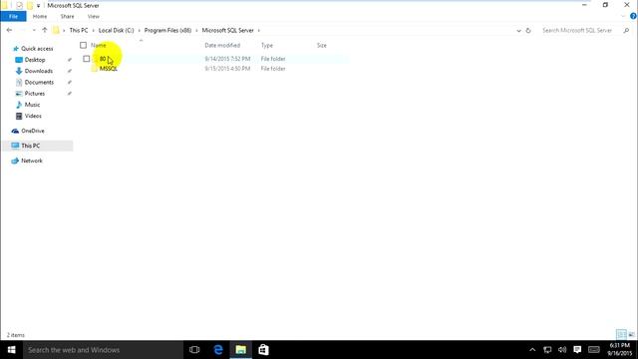Viewport: 638px width, 359px height.
Task: Open Network in navigation pane
Action: point(32,161)
